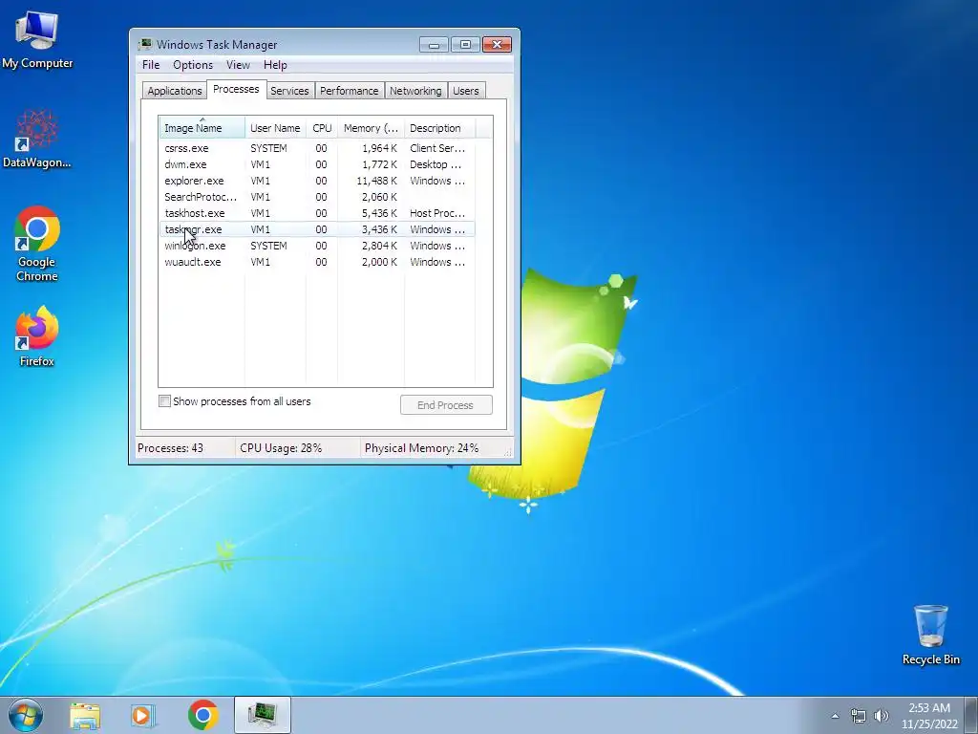Image resolution: width=978 pixels, height=734 pixels.
Task: Click the Task Manager title bar icon
Action: click(145, 44)
